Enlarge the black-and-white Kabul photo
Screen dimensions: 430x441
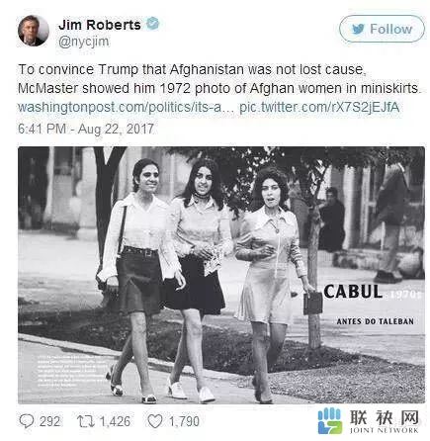point(221,275)
